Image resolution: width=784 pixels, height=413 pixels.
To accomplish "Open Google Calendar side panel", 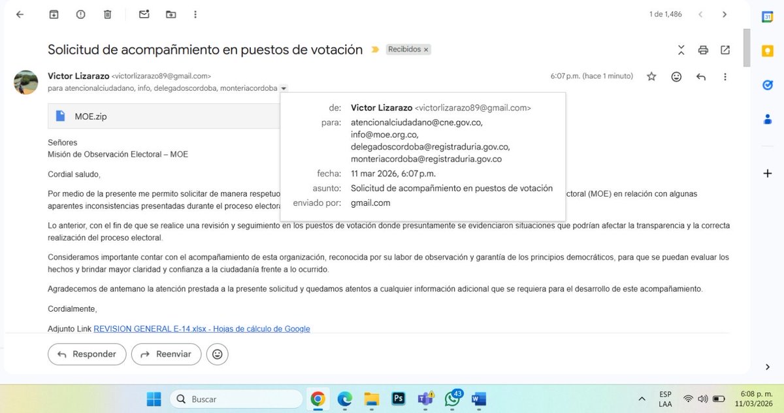I will click(x=768, y=18).
